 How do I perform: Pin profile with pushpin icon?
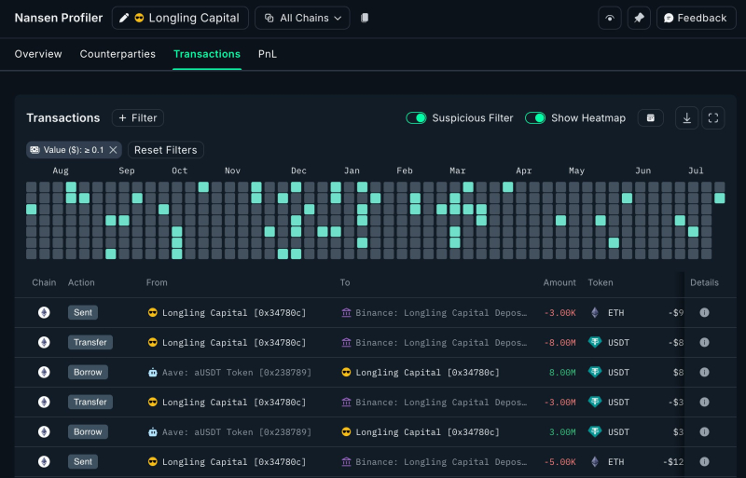point(639,18)
